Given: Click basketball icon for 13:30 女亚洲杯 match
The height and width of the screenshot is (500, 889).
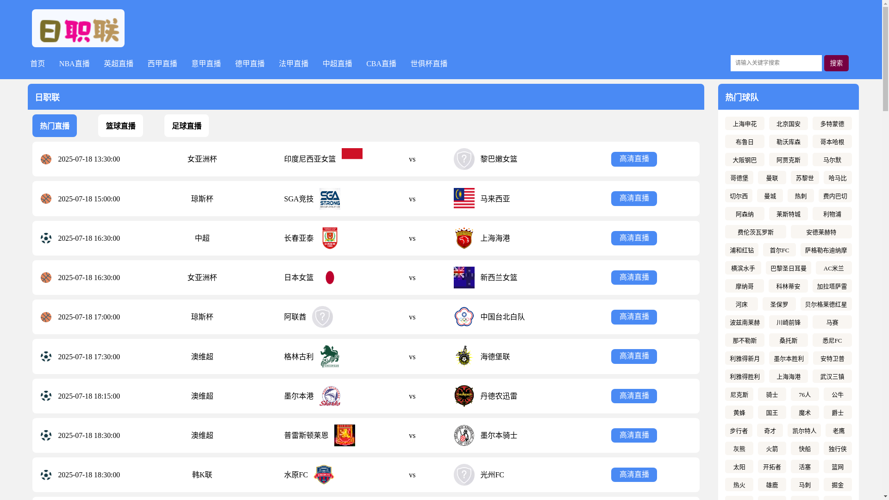Looking at the screenshot, I should click(x=46, y=159).
